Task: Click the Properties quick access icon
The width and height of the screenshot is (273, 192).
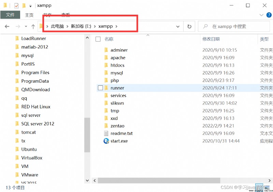Action: click(16, 6)
